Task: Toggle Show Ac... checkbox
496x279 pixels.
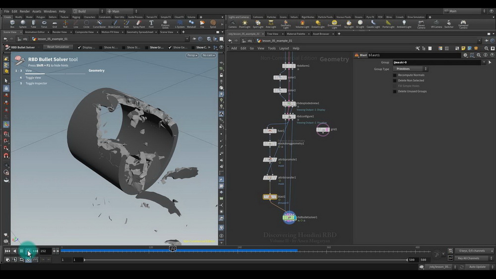Action: click(101, 48)
